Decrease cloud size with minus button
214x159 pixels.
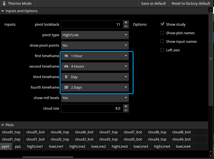[126, 110]
